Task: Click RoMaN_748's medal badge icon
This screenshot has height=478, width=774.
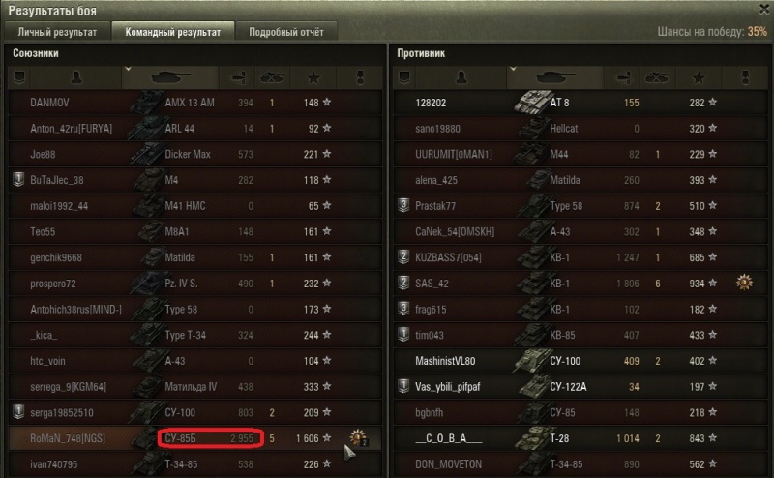Action: pos(359,437)
